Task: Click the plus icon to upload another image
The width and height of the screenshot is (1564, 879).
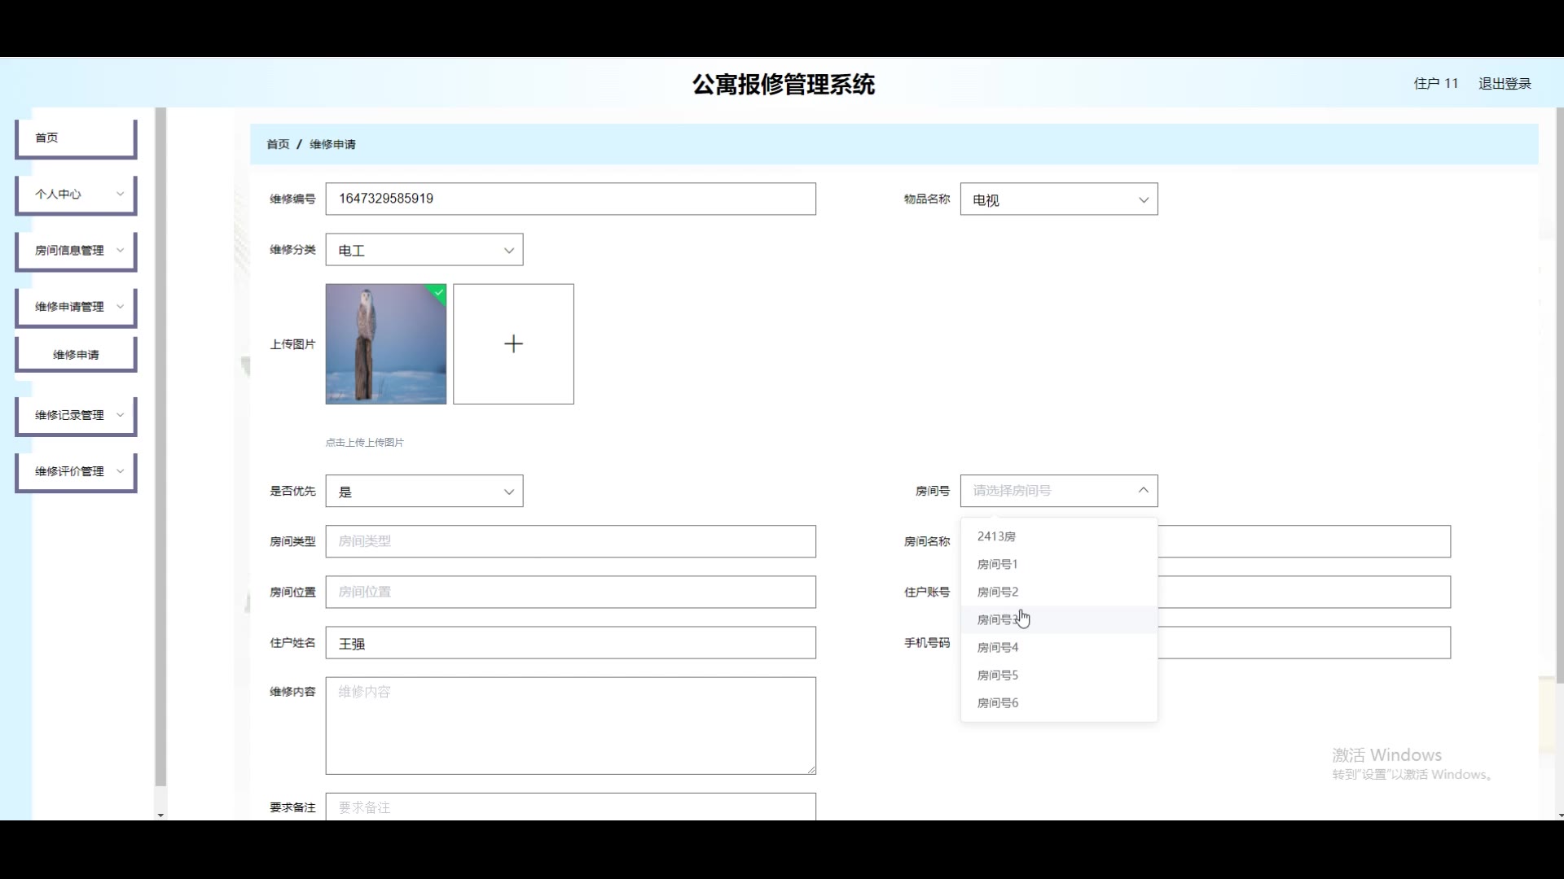Action: (513, 343)
